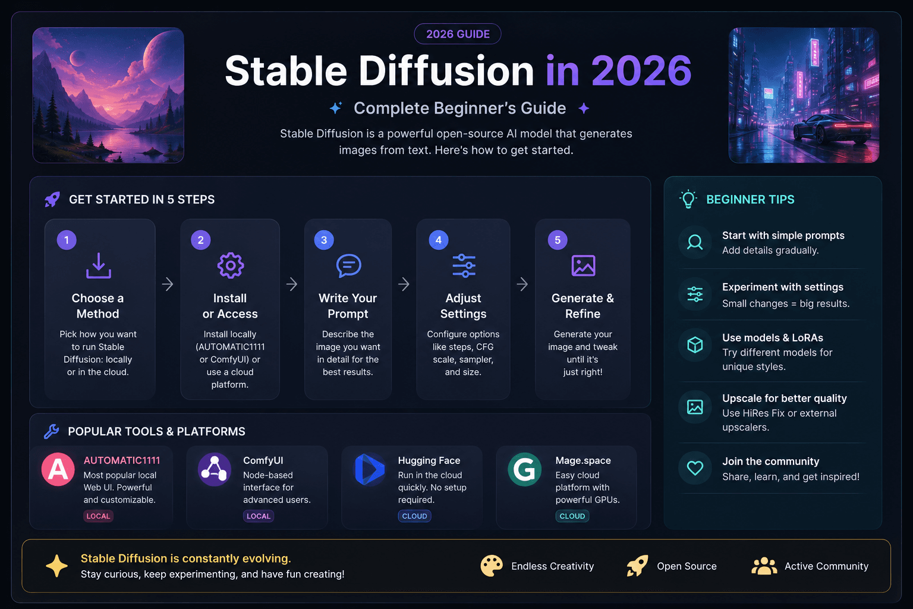Click the download icon in Choose a Method

pyautogui.click(x=98, y=265)
